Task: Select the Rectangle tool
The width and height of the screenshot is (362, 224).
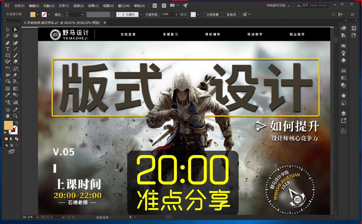Action: click(x=8, y=55)
